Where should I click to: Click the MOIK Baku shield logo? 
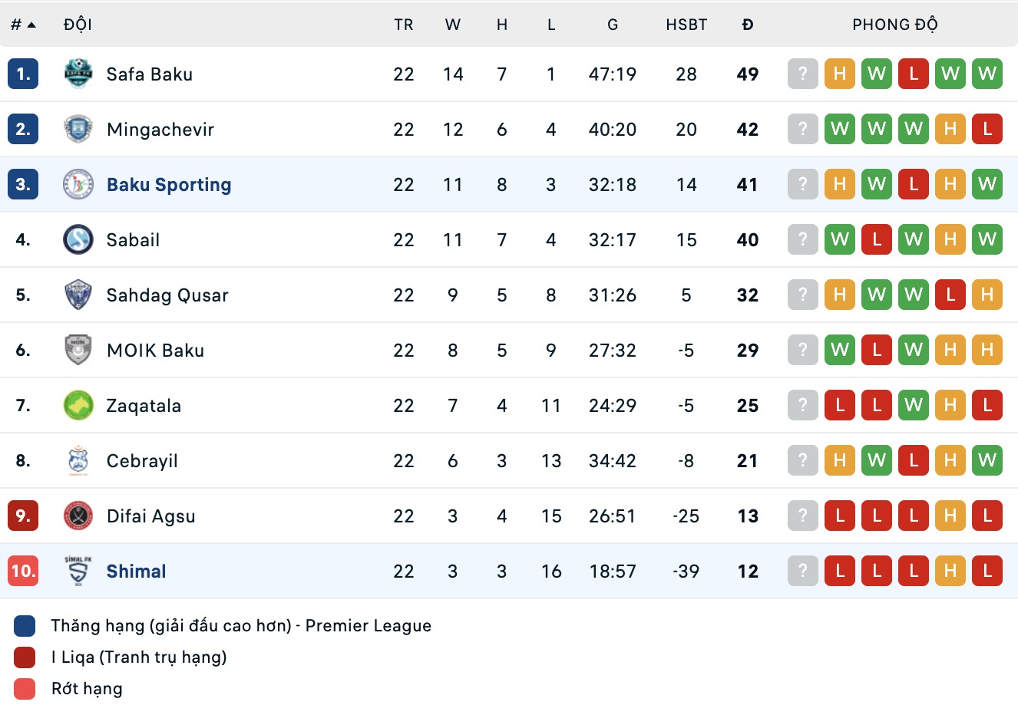tap(78, 351)
